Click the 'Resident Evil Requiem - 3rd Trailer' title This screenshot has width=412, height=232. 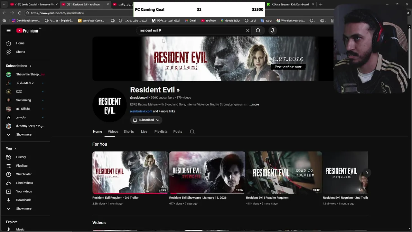point(115,198)
